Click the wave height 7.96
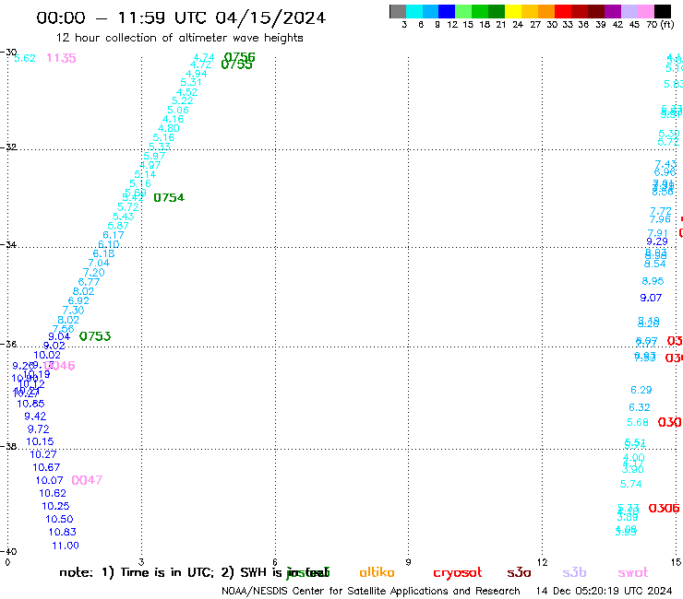 [660, 219]
